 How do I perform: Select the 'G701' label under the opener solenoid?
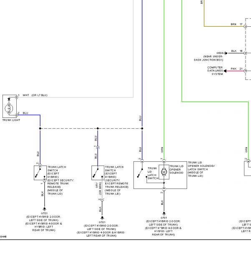tap(164, 218)
